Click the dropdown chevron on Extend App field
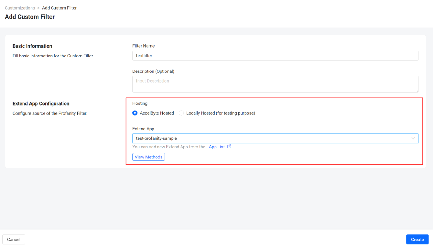433x246 pixels. [413, 138]
